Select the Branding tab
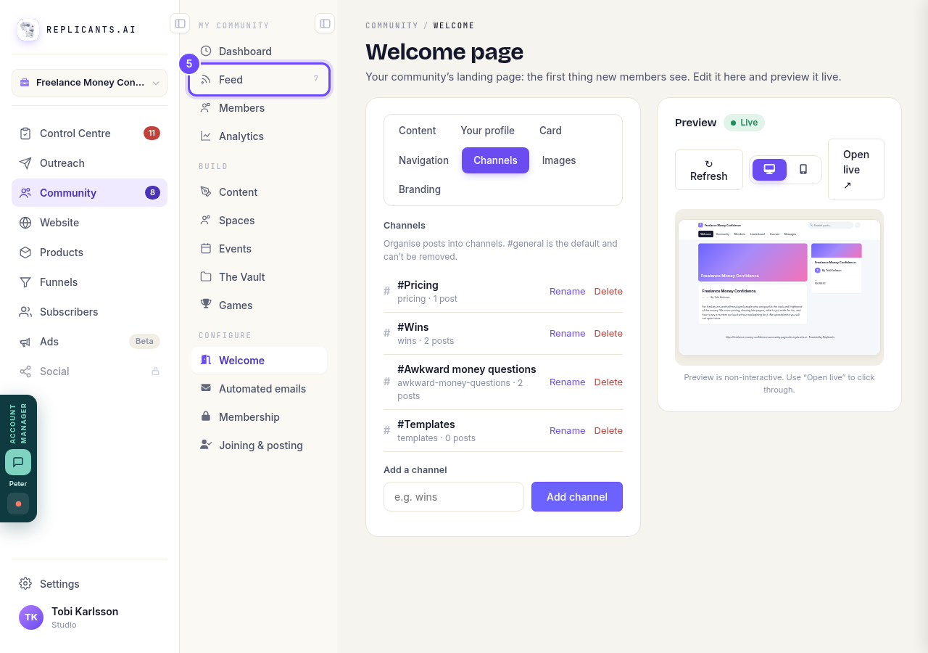Viewport: 928px width, 653px height. coord(420,189)
